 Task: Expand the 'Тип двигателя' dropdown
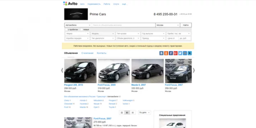click(x=103, y=38)
